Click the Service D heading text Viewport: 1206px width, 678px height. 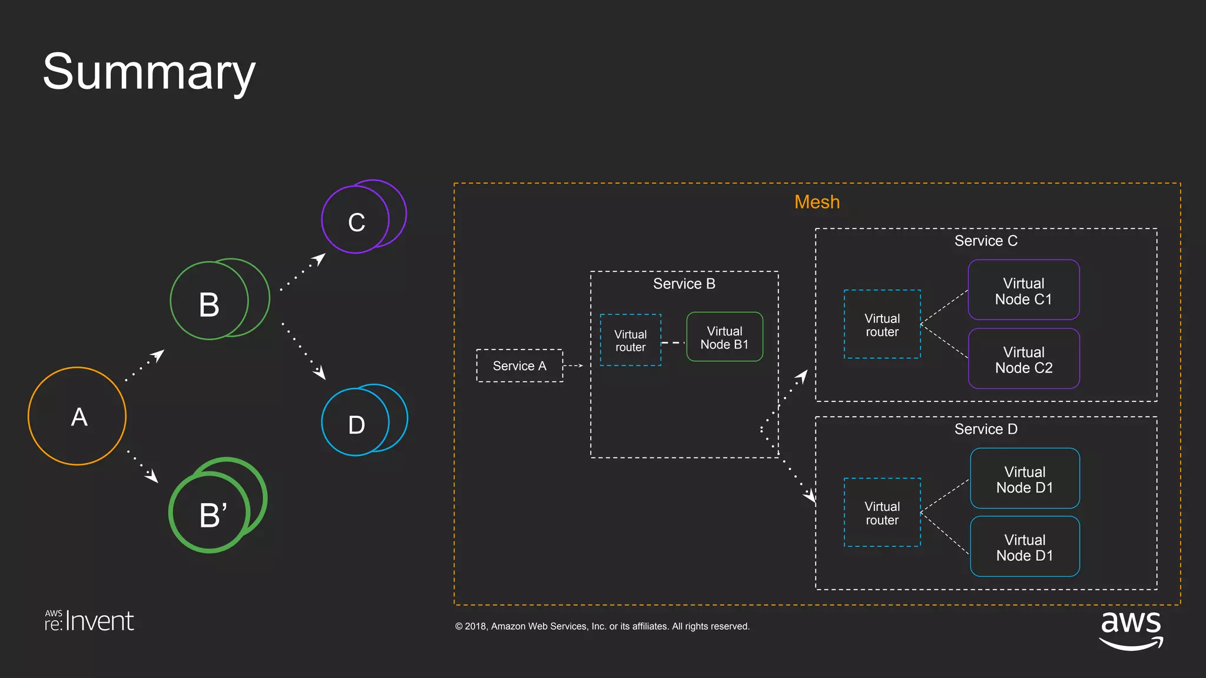(x=986, y=429)
